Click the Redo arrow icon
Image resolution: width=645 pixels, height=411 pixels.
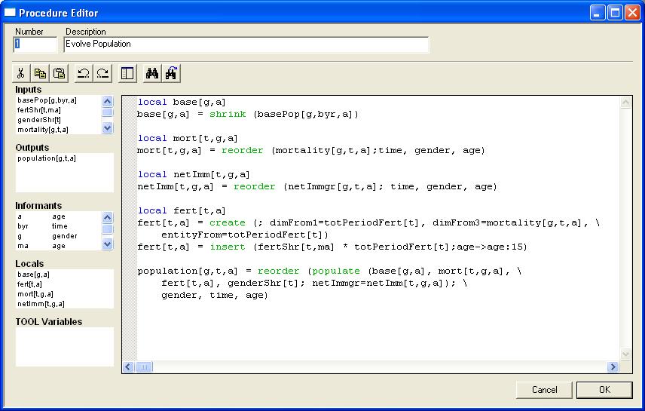tap(102, 73)
